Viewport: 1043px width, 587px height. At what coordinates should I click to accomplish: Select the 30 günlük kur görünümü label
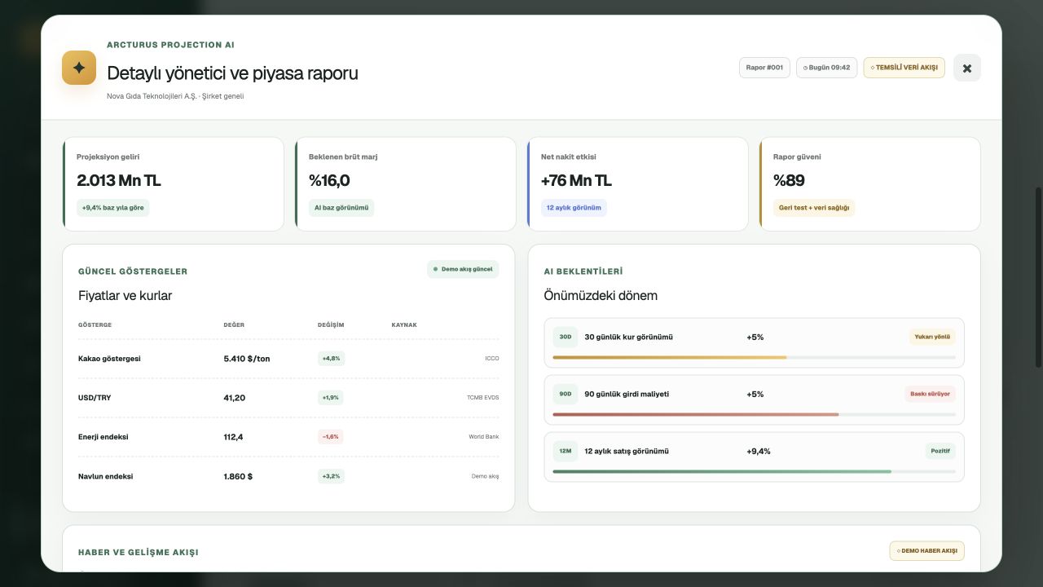pos(628,337)
